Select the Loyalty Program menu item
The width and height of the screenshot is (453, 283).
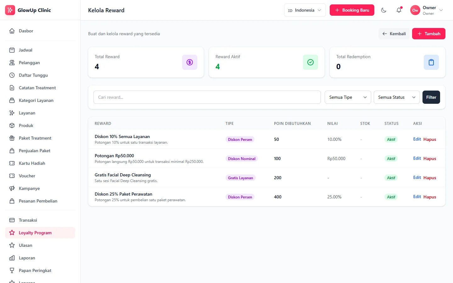click(x=40, y=233)
